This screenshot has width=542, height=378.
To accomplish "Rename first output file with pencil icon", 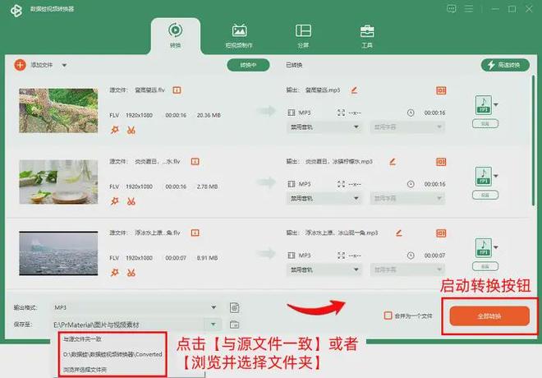I will click(354, 90).
